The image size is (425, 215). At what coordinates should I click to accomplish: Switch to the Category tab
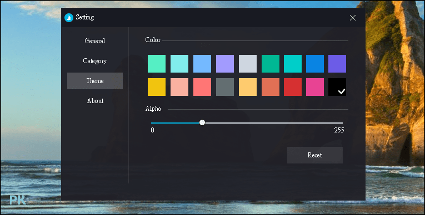click(95, 61)
